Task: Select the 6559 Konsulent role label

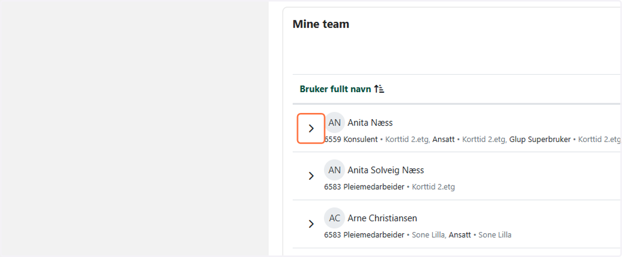Action: click(351, 139)
